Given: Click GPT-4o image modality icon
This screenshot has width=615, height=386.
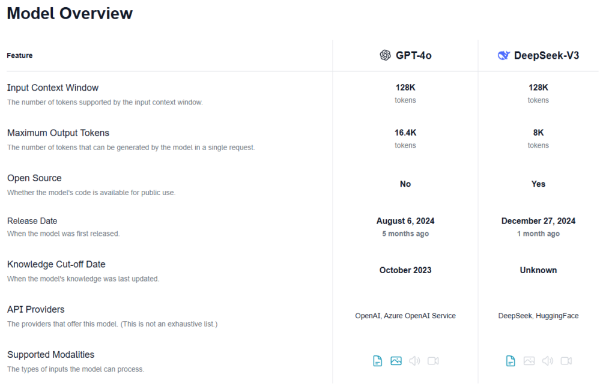Looking at the screenshot, I should (396, 361).
